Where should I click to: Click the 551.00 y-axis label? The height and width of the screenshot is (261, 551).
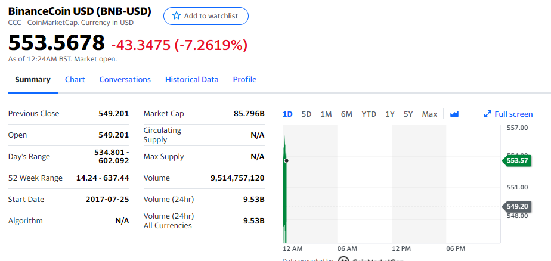pos(517,187)
